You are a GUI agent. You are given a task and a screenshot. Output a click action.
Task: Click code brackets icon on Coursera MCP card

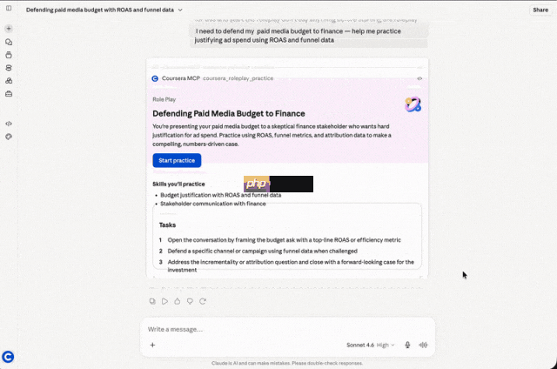[x=419, y=78]
